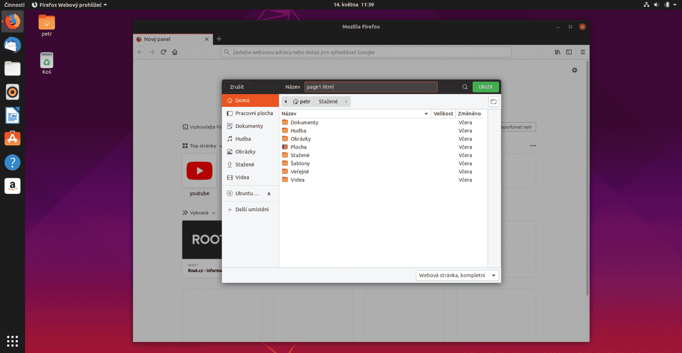The width and height of the screenshot is (682, 353).
Task: Open Další umístění in sidebar
Action: (x=251, y=210)
